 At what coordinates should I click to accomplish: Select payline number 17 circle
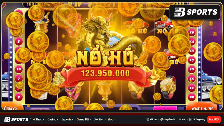192,60
